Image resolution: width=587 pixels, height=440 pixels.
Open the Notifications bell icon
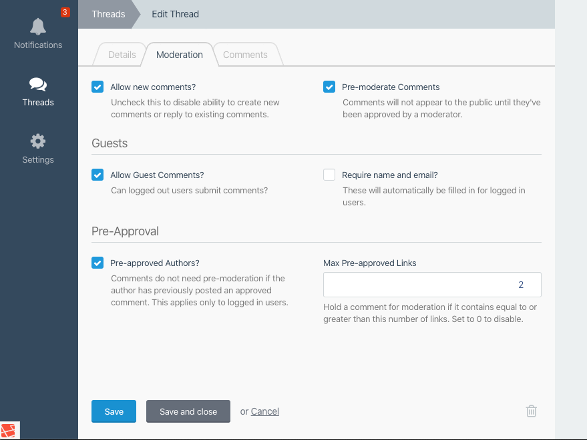[x=38, y=27]
